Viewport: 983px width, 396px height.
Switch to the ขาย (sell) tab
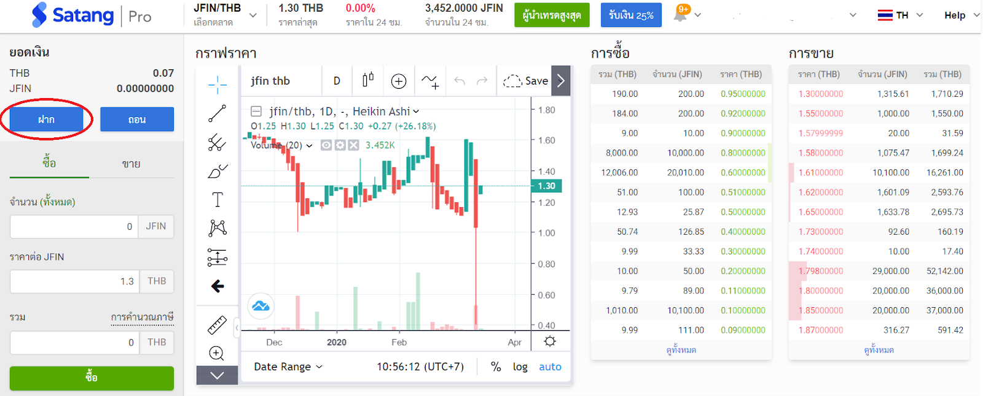tap(131, 164)
